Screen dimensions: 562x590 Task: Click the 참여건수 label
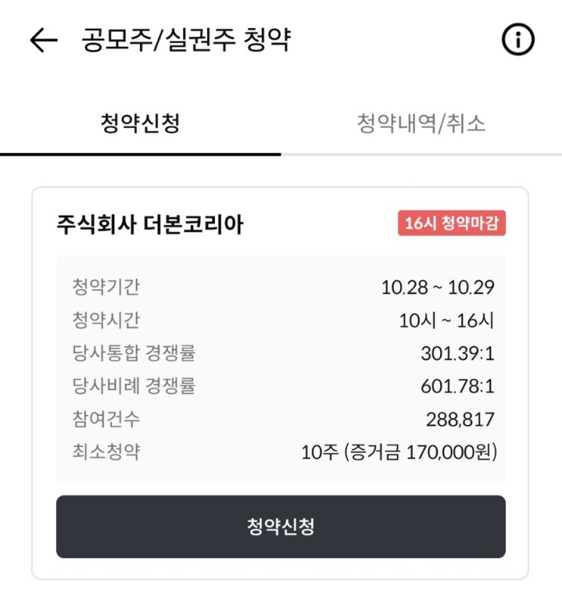106,420
